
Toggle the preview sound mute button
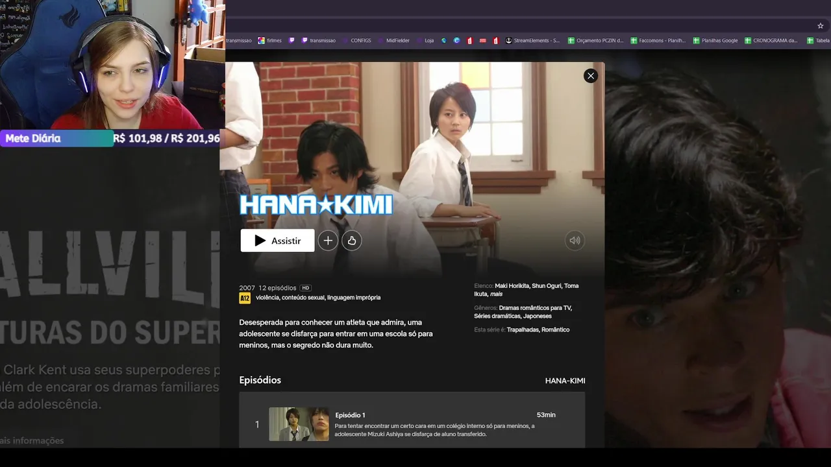coord(575,241)
